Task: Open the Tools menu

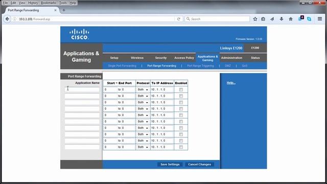Action: click(x=63, y=3)
